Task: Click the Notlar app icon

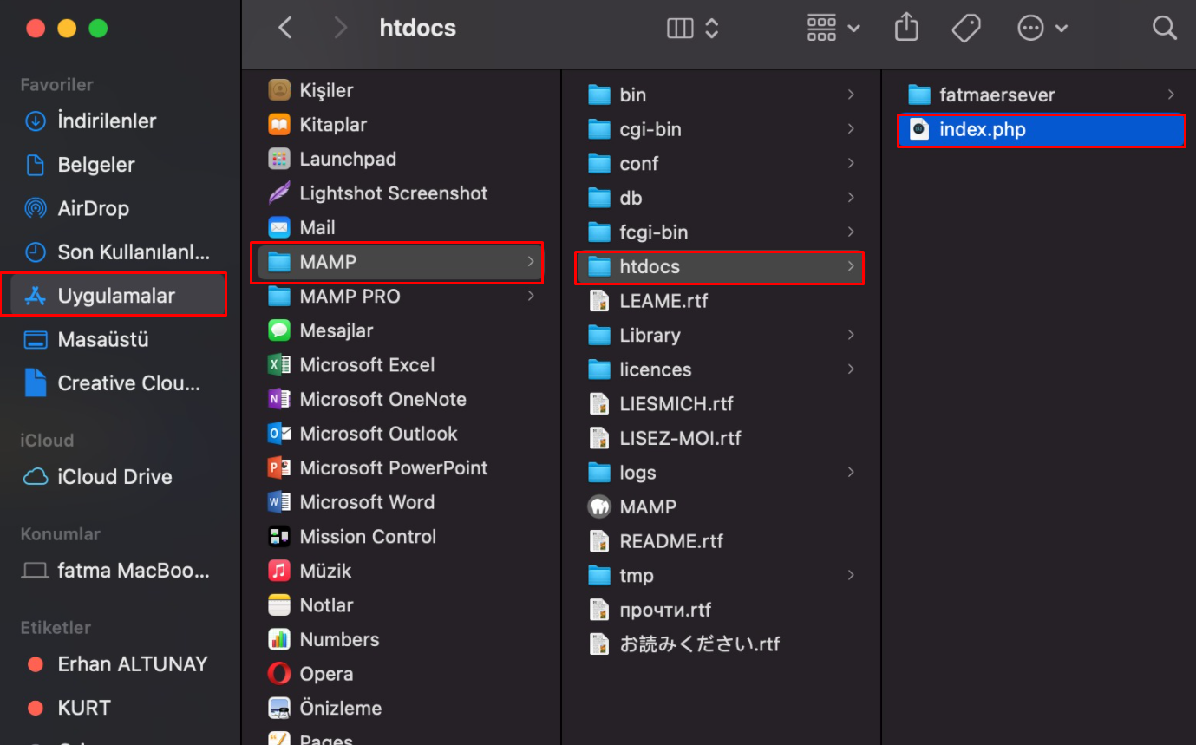Action: pos(279,604)
